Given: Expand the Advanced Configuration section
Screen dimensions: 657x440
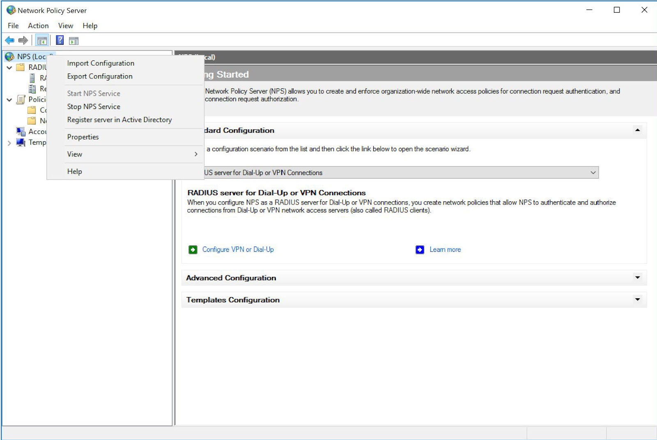Looking at the screenshot, I should tap(637, 278).
